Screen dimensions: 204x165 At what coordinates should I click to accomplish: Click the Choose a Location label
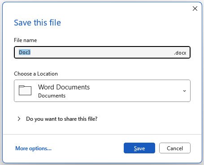36,74
